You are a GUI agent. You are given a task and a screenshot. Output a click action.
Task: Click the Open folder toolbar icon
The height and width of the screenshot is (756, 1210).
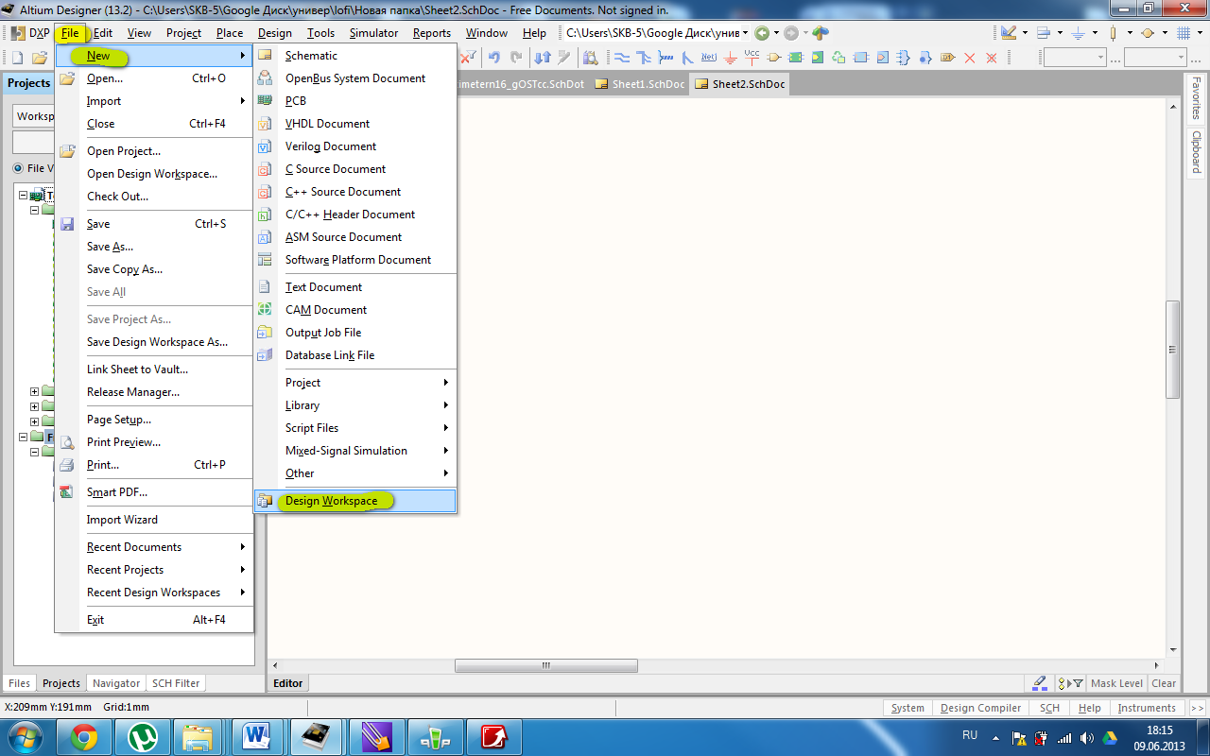click(40, 58)
